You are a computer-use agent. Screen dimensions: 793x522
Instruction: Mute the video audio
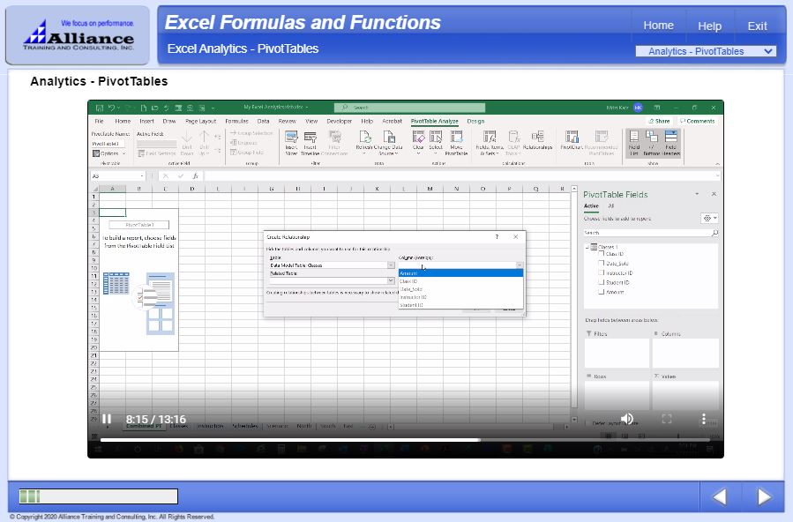(627, 419)
